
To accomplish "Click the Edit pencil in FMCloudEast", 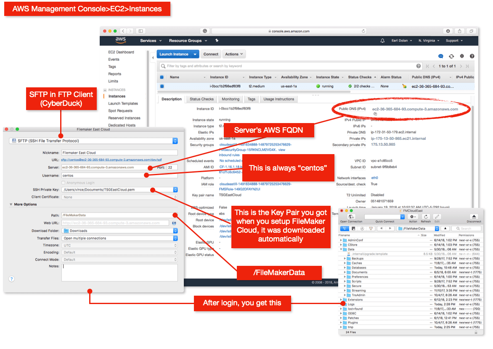I will coord(437,217).
